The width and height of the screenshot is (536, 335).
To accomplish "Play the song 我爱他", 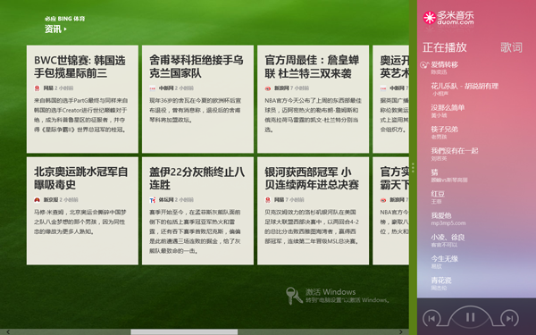I will click(x=441, y=215).
